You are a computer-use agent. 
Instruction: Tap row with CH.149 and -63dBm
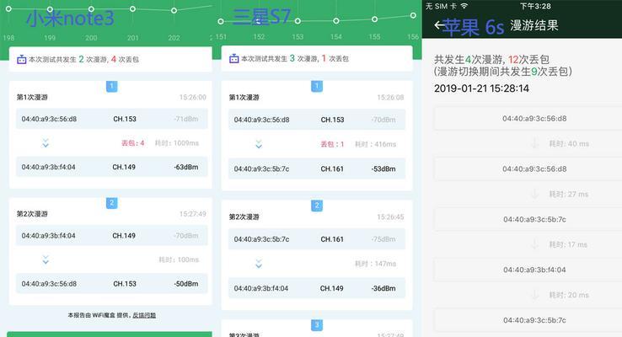coord(112,167)
